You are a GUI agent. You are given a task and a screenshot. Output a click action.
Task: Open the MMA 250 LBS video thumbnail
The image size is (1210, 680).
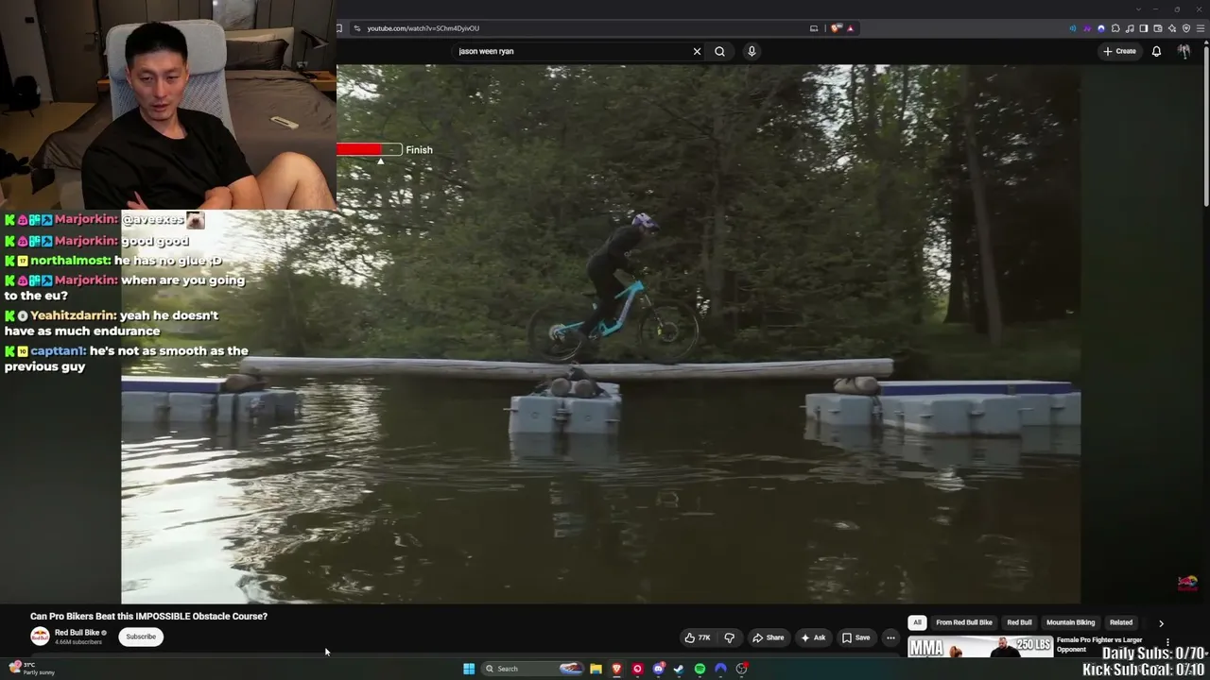980,647
